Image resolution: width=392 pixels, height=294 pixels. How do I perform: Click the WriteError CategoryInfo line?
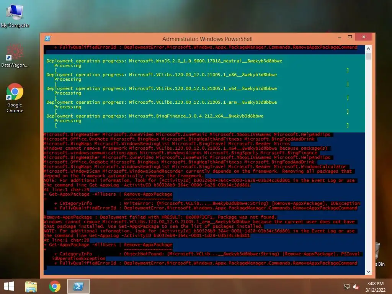(207, 204)
